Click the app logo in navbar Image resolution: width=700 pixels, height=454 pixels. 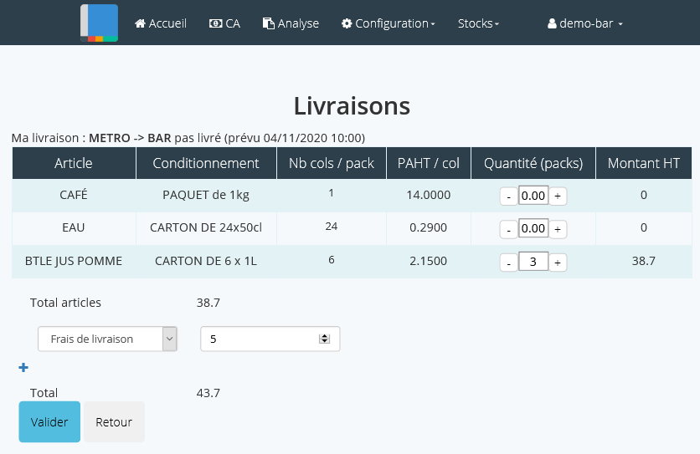click(99, 23)
